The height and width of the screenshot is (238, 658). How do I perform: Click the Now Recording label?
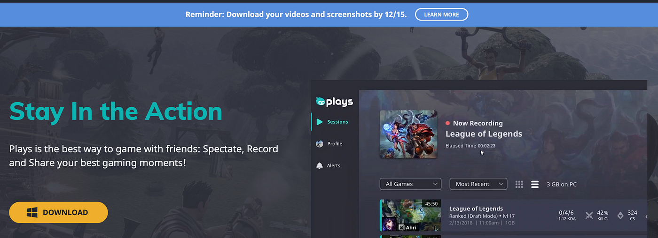(x=478, y=123)
